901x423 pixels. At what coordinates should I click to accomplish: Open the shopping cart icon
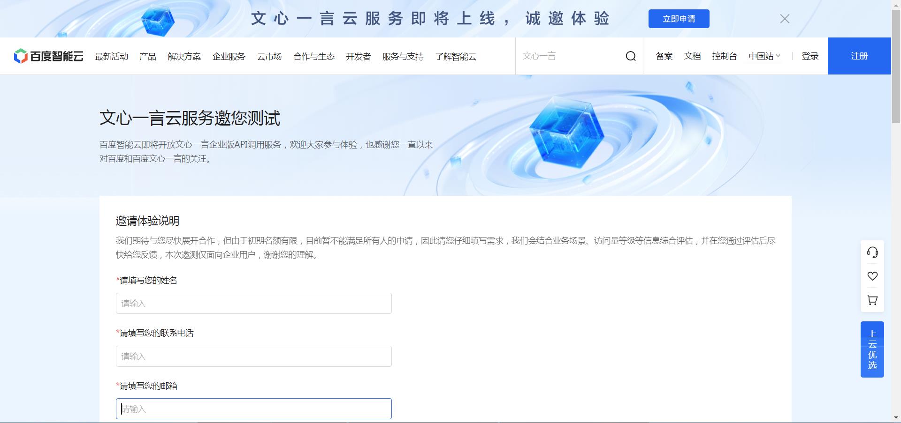click(x=872, y=300)
